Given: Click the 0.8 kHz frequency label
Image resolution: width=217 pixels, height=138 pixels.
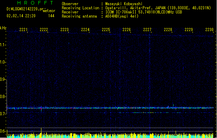Looking at the screenshot, I should pyautogui.click(x=3, y=97).
